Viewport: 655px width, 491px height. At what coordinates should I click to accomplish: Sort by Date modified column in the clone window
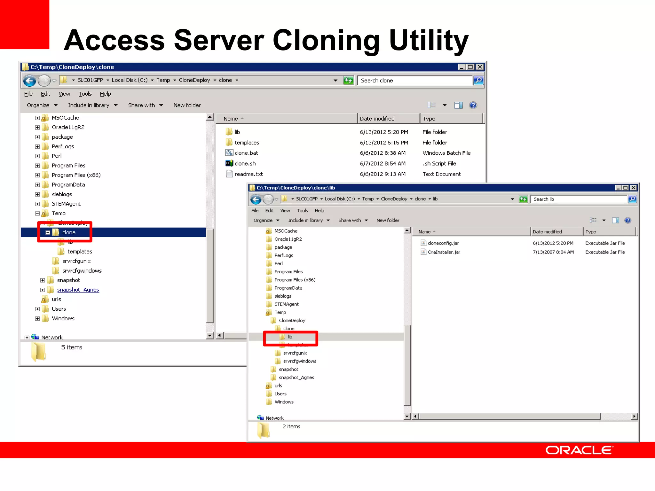388,119
